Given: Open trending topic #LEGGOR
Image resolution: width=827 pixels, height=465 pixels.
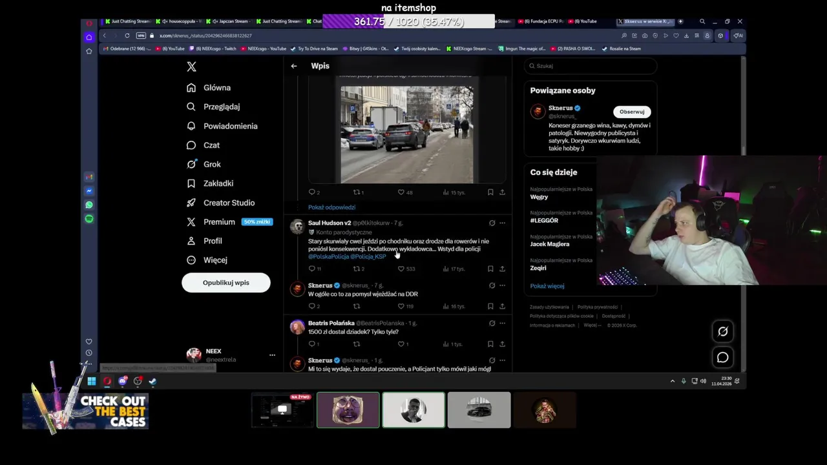Looking at the screenshot, I should click(x=544, y=220).
